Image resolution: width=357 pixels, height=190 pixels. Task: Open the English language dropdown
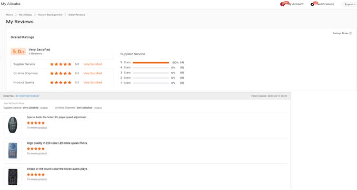pos(349,4)
